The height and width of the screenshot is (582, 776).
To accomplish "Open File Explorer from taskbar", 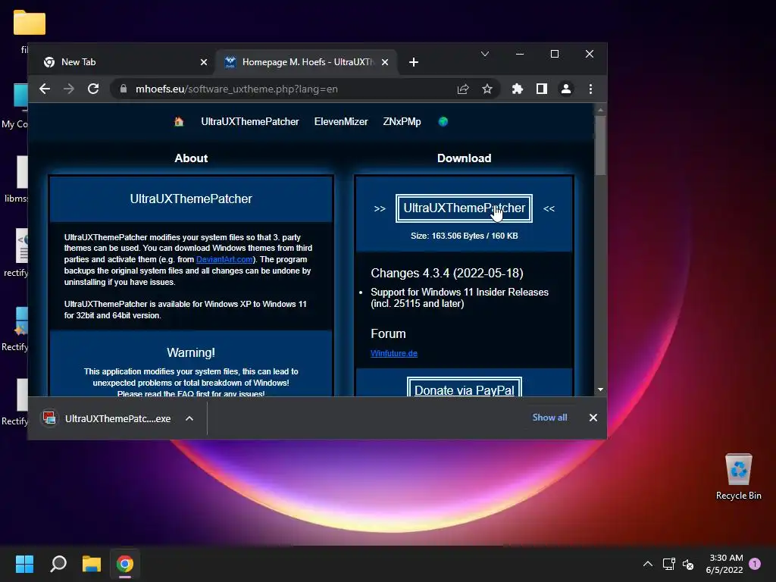I will [92, 564].
